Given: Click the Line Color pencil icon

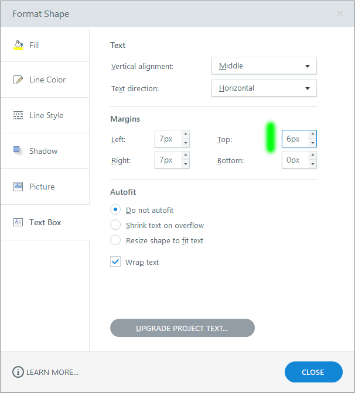Looking at the screenshot, I should [18, 80].
